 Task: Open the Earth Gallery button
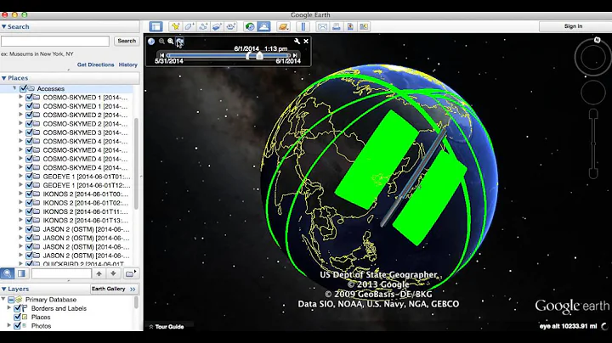[113, 289]
